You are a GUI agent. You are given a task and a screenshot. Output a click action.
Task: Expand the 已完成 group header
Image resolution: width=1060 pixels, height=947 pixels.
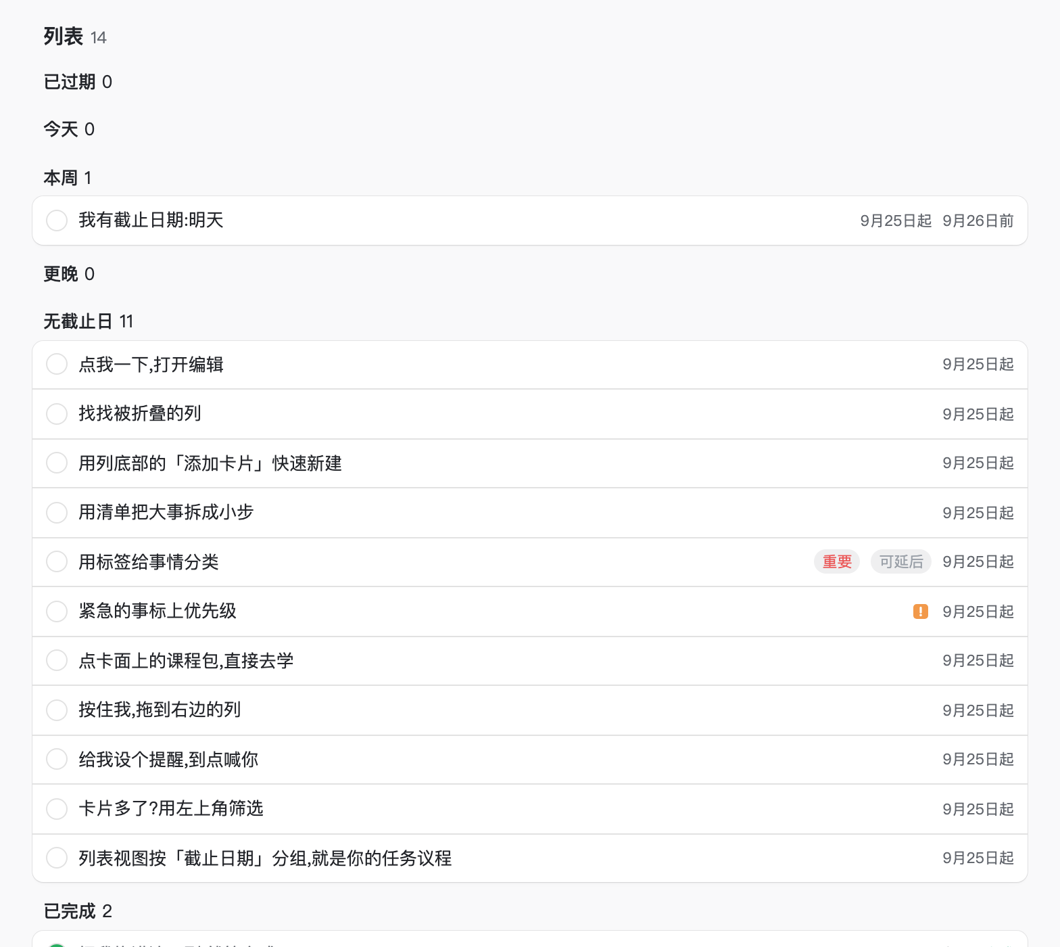coord(78,911)
